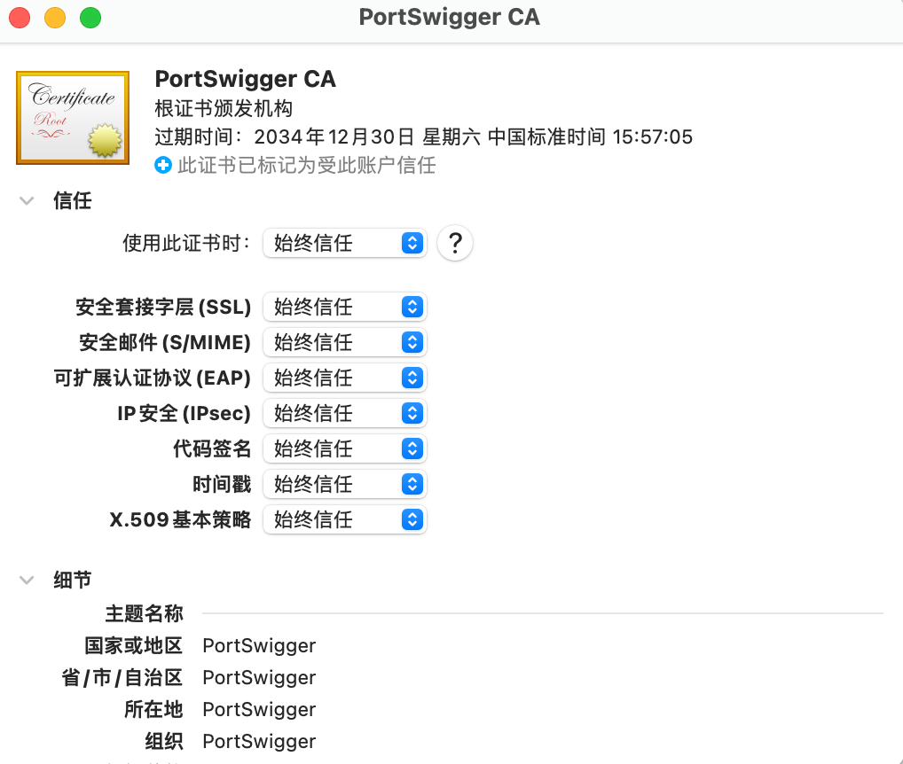Click the blue plus icon before the trust statement
The width and height of the screenshot is (903, 764).
click(161, 165)
